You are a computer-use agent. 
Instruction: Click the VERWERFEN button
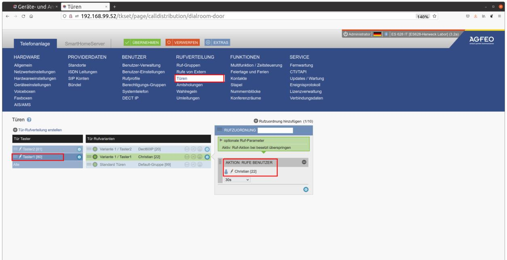(183, 42)
